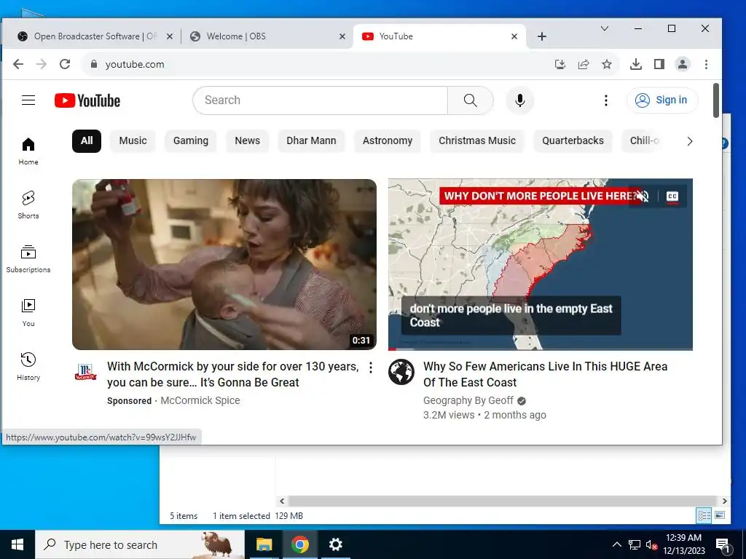
Task: Go back with browser back arrow
Action: pyautogui.click(x=18, y=64)
